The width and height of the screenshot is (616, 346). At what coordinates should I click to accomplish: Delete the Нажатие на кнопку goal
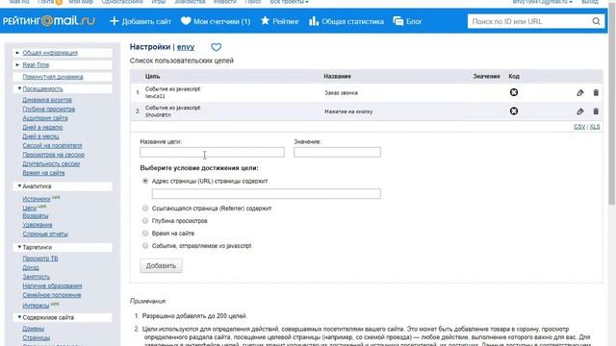tap(596, 111)
